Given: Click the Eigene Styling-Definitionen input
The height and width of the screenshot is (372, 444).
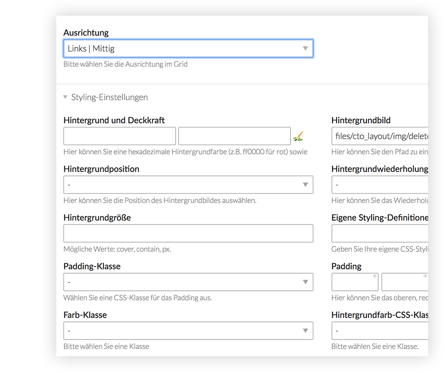Looking at the screenshot, I should 380,233.
